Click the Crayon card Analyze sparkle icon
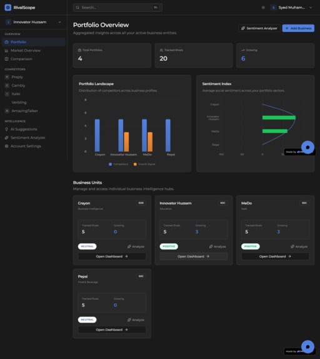 129,247
